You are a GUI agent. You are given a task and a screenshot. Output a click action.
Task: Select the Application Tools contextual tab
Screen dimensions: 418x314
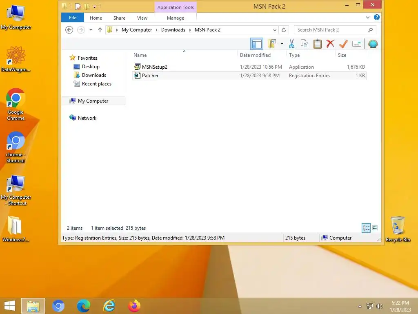point(176,7)
